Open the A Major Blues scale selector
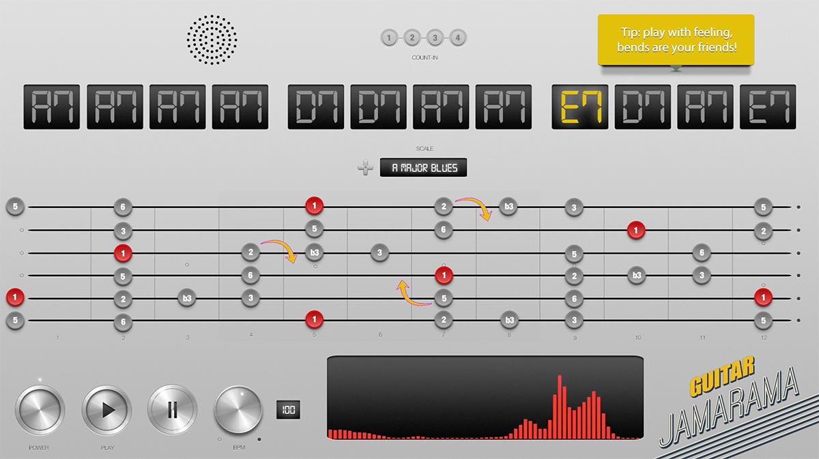 tap(424, 168)
